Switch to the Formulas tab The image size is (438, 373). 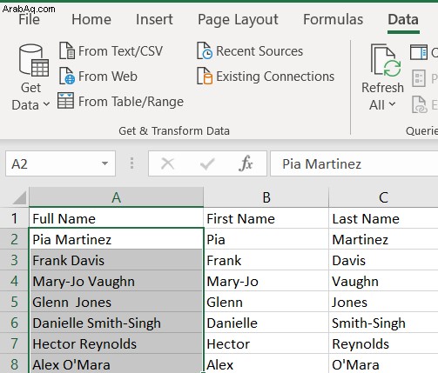coord(333,20)
